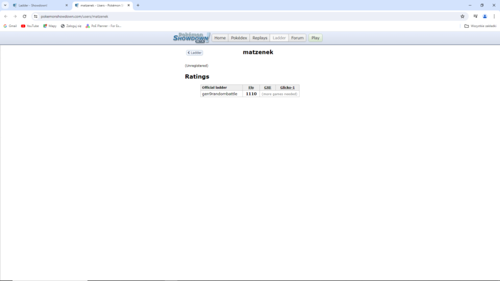This screenshot has height=281, width=500.
Task: Open the YouTube bookmark
Action: [x=30, y=26]
